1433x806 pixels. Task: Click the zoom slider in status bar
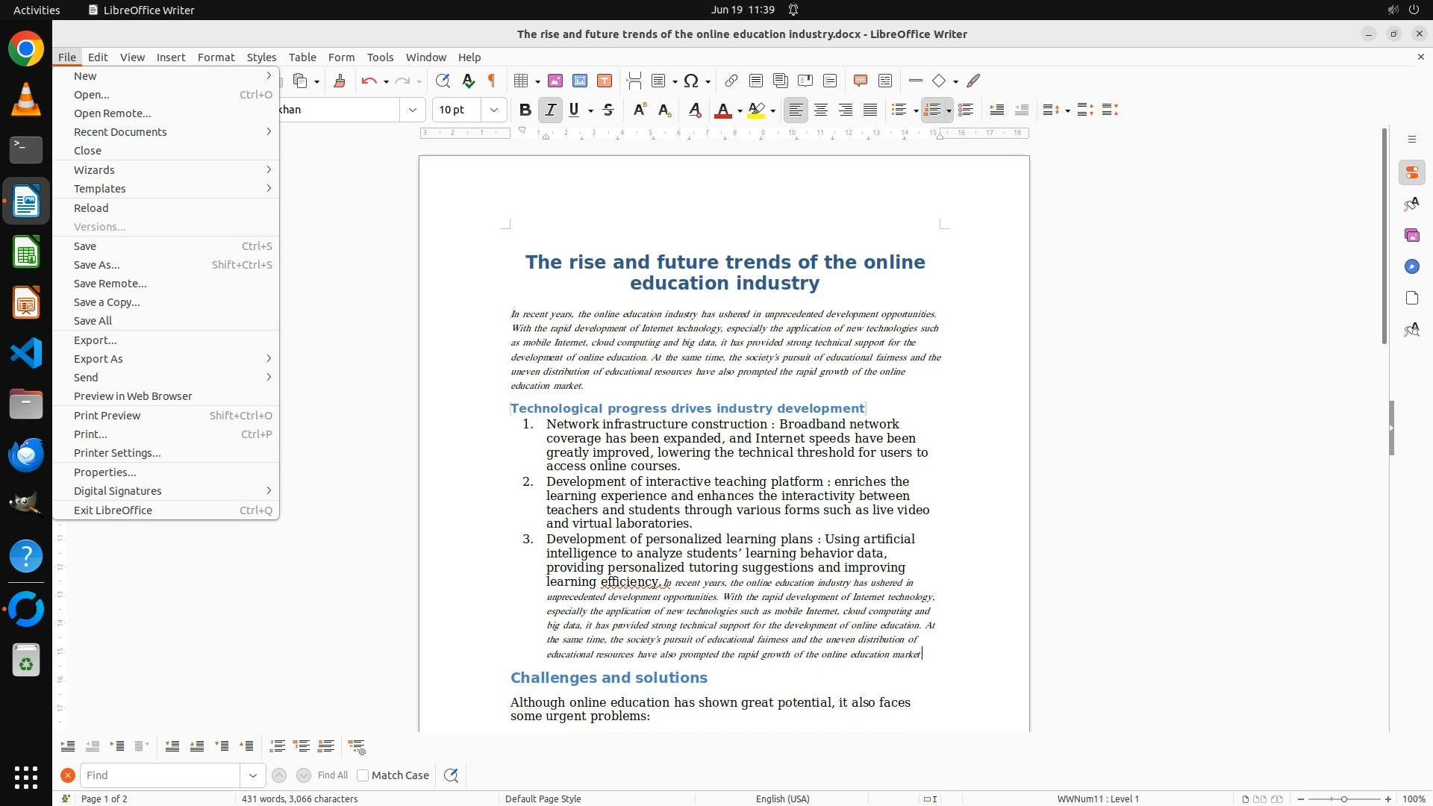point(1343,799)
